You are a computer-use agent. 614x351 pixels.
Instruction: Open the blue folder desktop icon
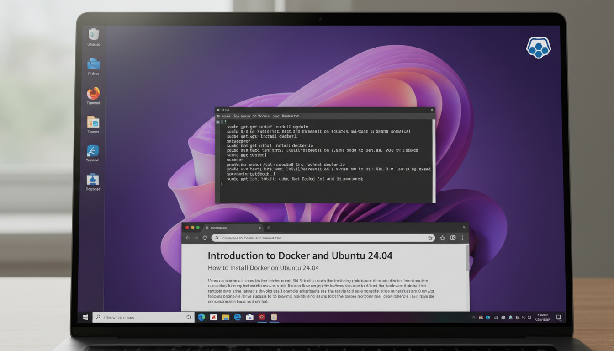click(x=93, y=64)
